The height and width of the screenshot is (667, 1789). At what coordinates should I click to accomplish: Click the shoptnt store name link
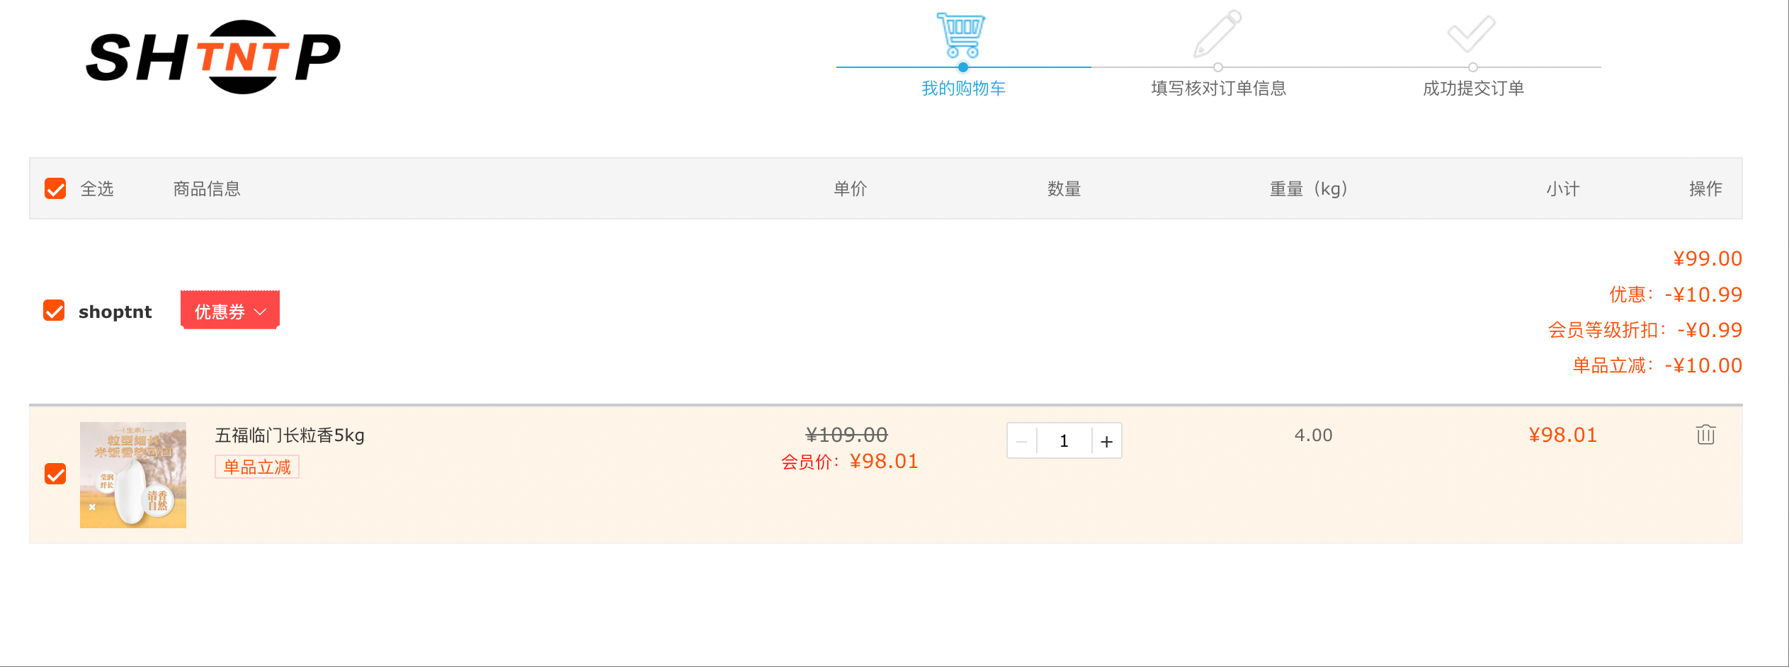click(115, 312)
